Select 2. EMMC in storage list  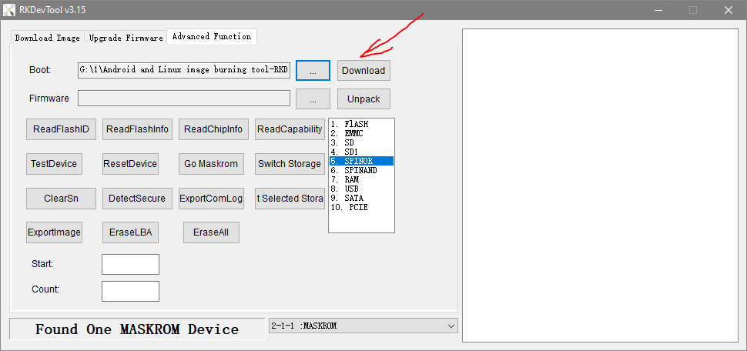(361, 133)
